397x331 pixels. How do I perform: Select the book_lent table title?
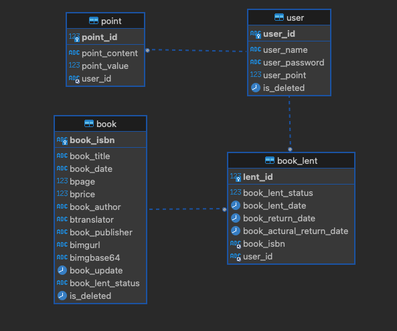[x=297, y=161]
